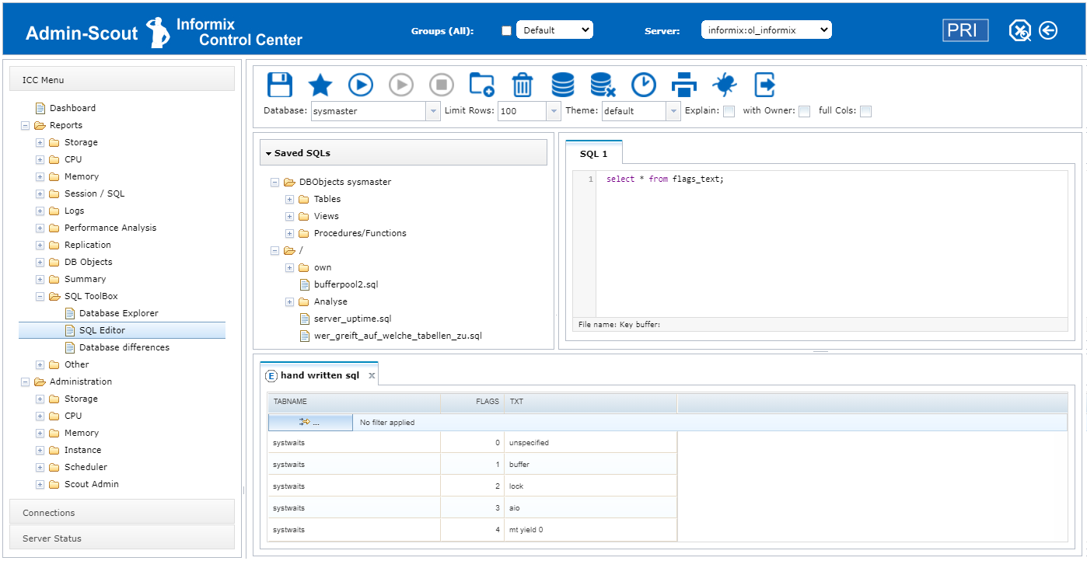Open the clock history icon
The image size is (1087, 561).
click(x=643, y=85)
